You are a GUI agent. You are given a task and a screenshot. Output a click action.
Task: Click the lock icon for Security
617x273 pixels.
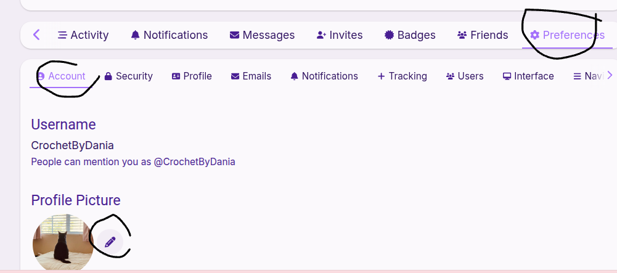(x=108, y=76)
